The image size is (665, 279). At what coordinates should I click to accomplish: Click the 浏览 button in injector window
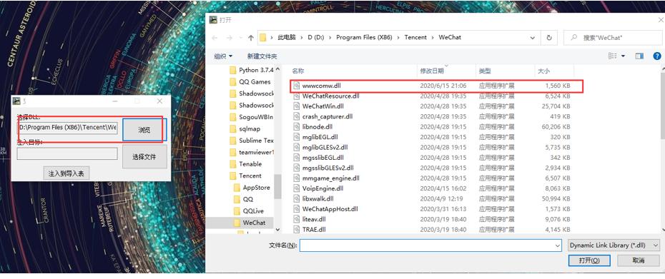144,130
